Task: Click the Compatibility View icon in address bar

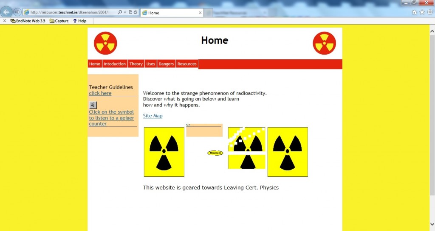Action: point(130,12)
